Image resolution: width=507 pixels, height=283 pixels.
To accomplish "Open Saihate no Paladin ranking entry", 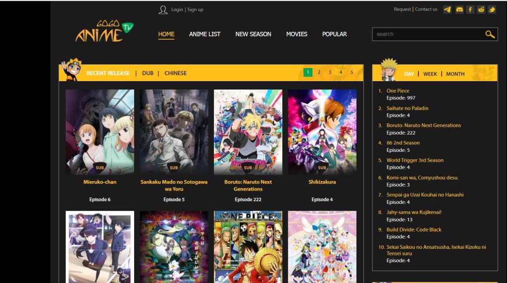I will pos(407,108).
